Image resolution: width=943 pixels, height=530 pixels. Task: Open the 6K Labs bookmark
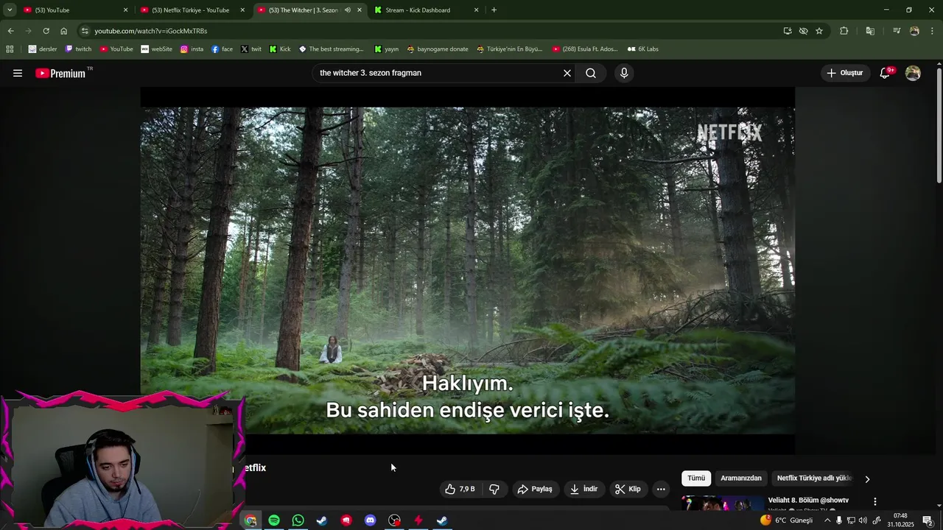pyautogui.click(x=642, y=49)
